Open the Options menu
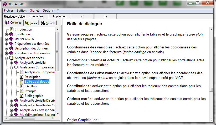Screen dimensions: 216x125 click(48, 11)
